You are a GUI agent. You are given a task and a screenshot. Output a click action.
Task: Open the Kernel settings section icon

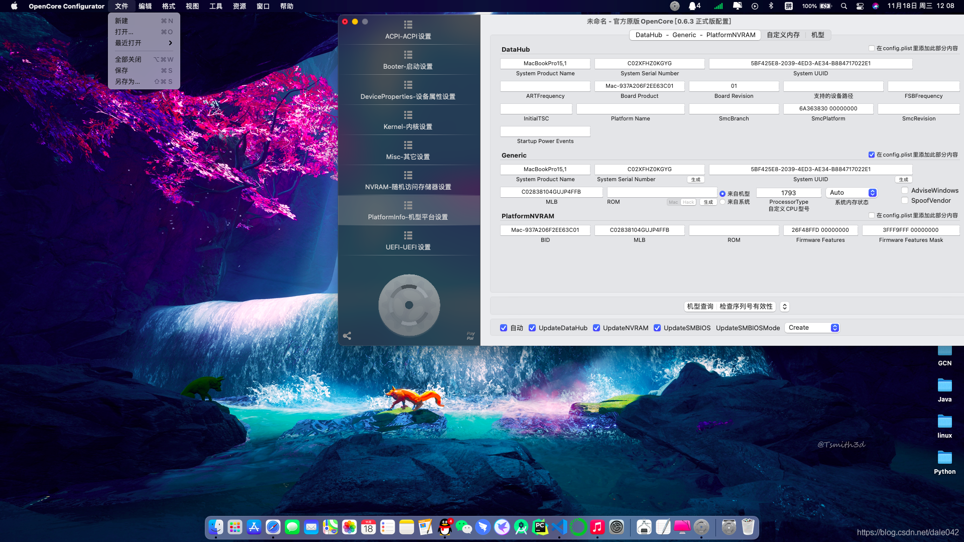pyautogui.click(x=408, y=115)
